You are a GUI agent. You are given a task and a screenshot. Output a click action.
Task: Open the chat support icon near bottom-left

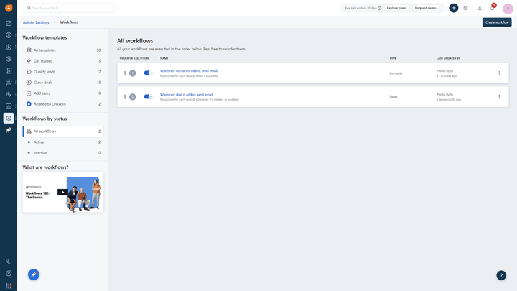click(9, 274)
